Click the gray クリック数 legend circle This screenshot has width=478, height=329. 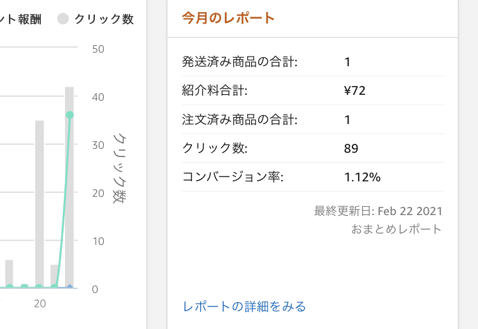63,19
